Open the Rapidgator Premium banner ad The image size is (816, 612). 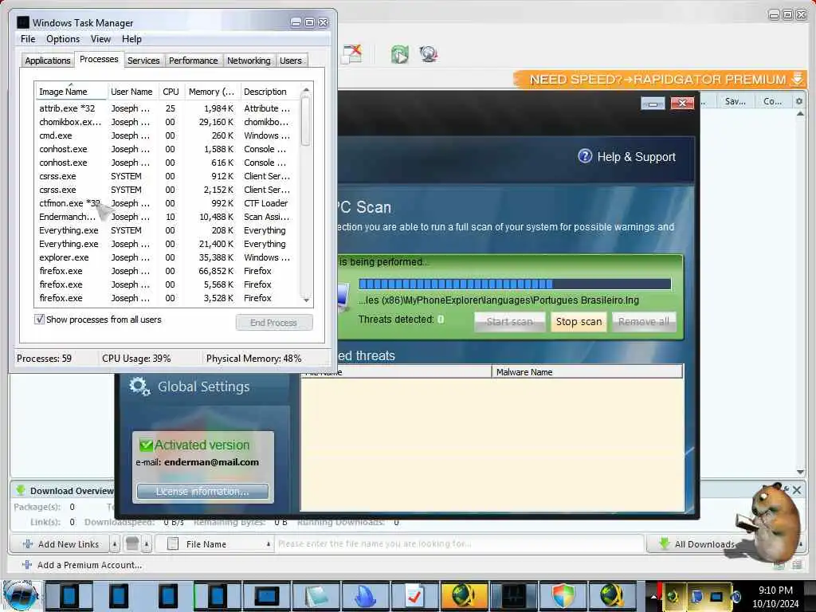[660, 80]
